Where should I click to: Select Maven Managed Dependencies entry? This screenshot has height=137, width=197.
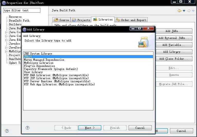[44, 60]
